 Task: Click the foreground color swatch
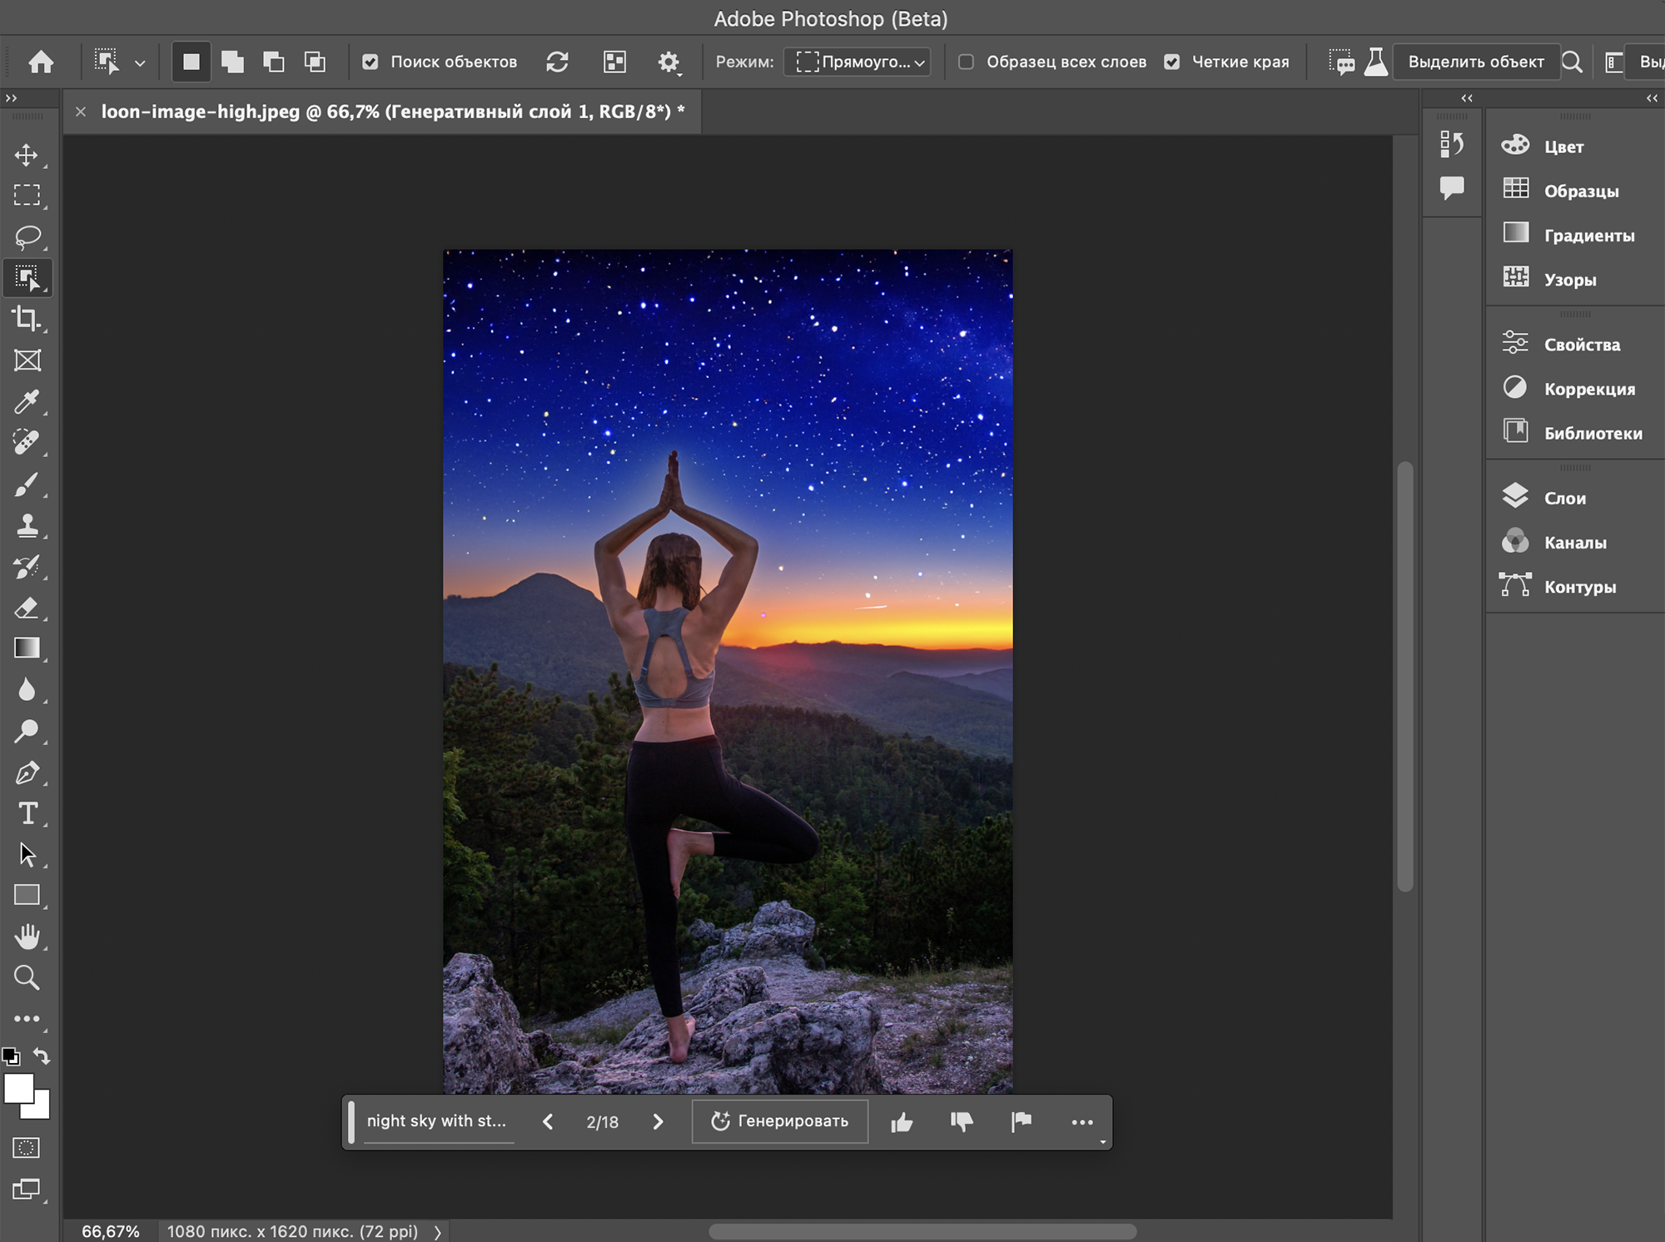pyautogui.click(x=18, y=1088)
